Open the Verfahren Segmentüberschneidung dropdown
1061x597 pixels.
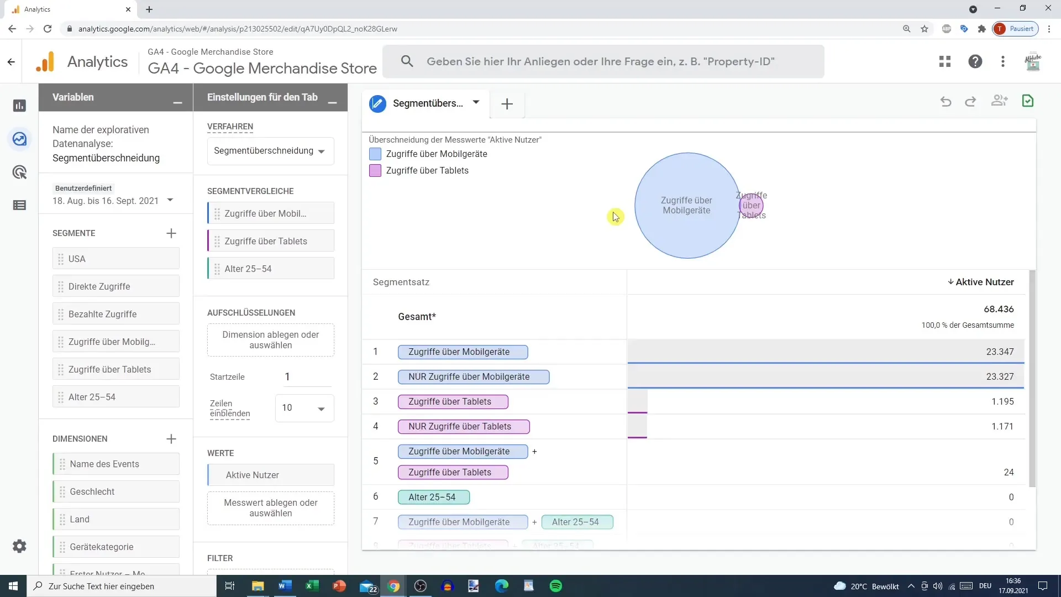pyautogui.click(x=270, y=151)
